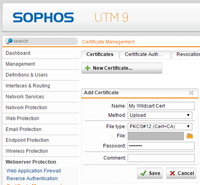Open Dashboard in the sidebar
200x185 pixels.
click(x=40, y=53)
